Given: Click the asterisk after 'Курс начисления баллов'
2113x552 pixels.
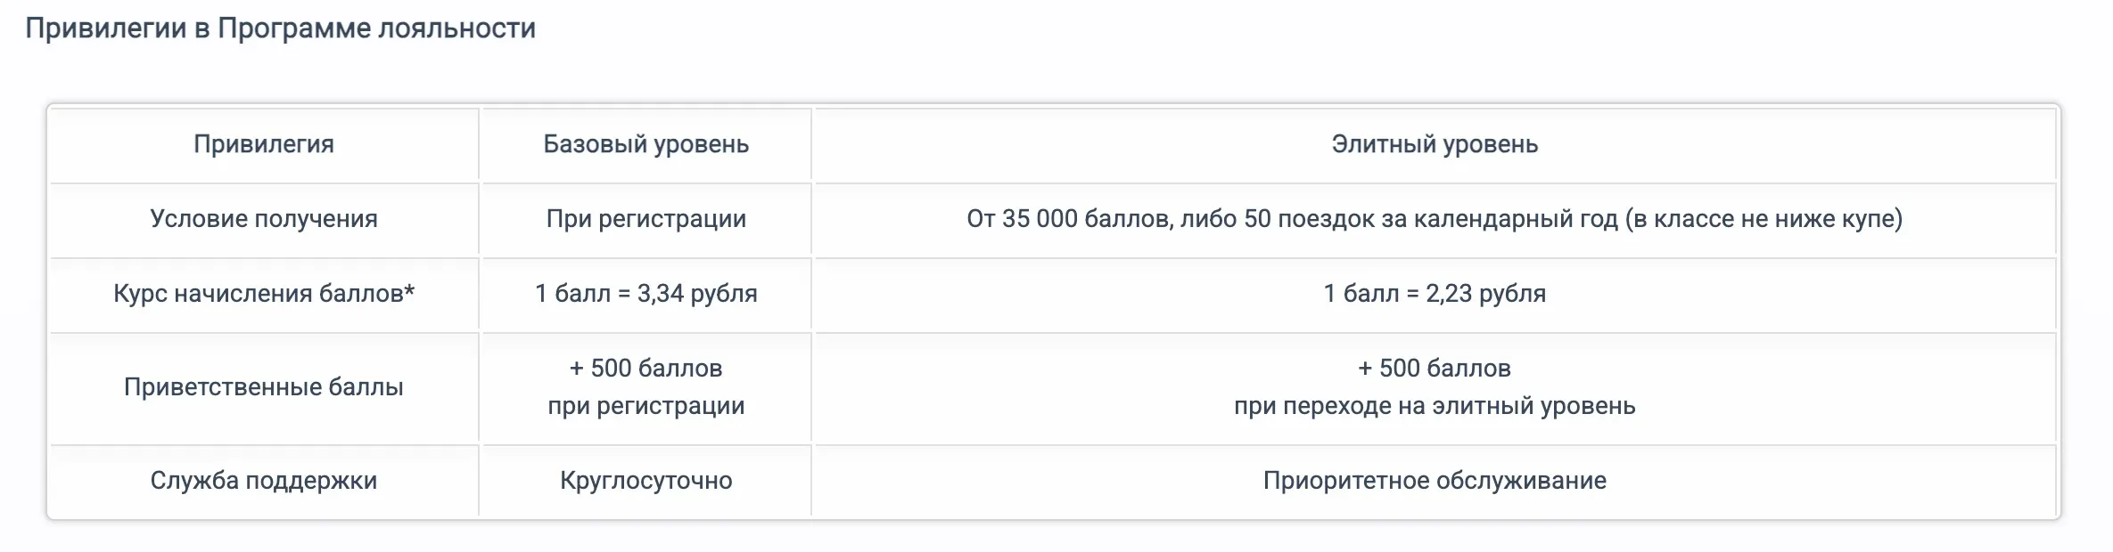Looking at the screenshot, I should 409,290.
